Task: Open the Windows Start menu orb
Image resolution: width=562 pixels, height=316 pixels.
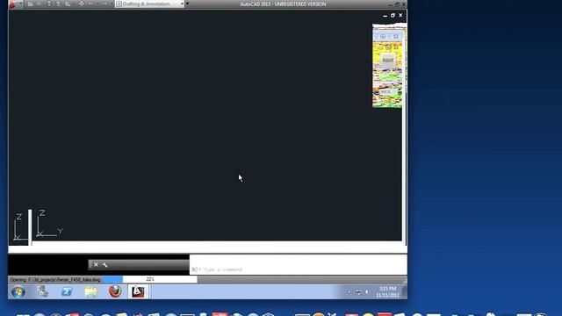Action: [18, 291]
